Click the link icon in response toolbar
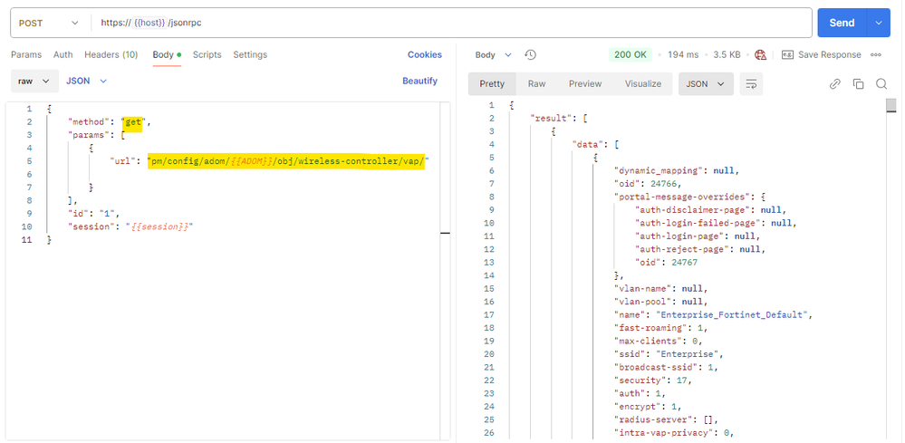 [835, 84]
